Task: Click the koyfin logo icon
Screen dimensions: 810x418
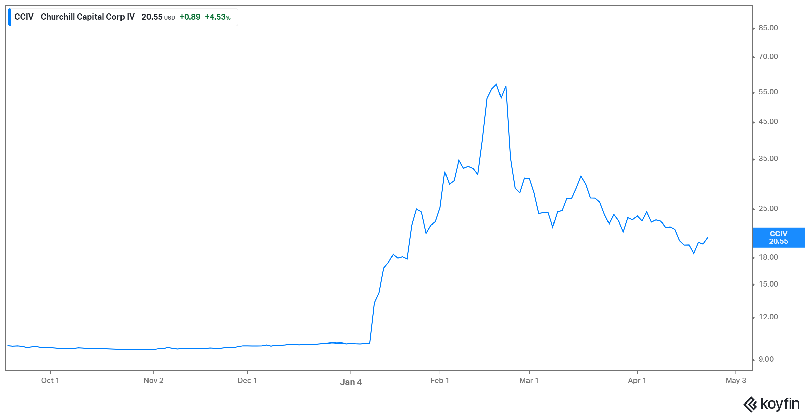Action: click(x=750, y=405)
